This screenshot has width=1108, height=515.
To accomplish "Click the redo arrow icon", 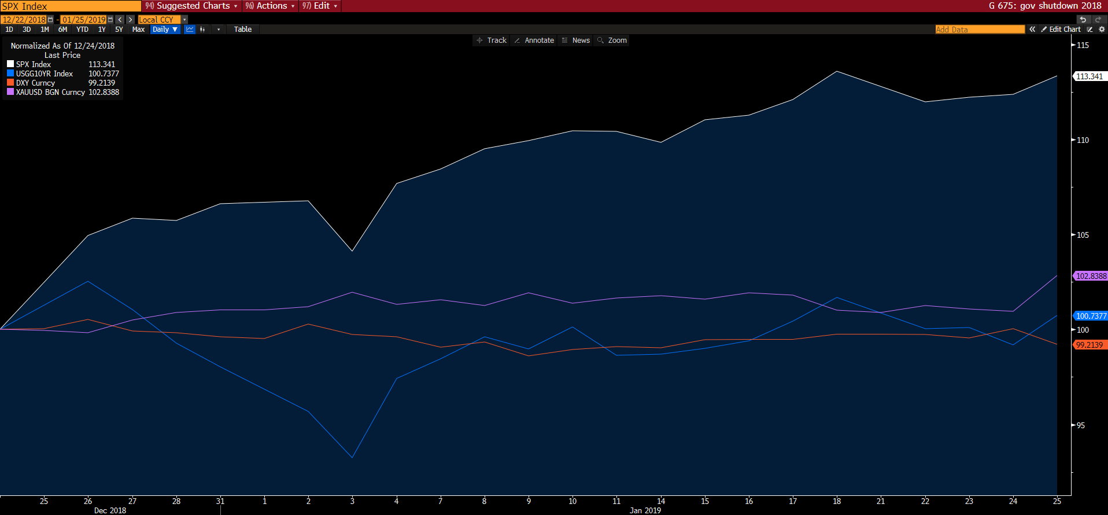I will 1098,20.
